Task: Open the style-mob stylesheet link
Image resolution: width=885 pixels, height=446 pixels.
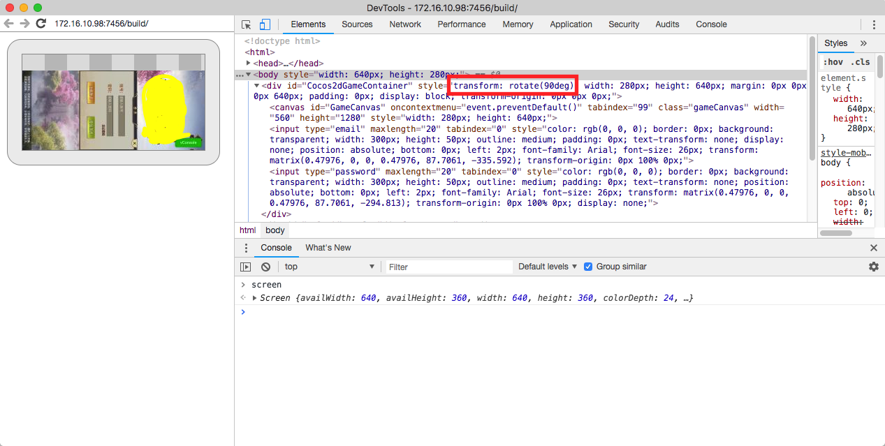Action: tap(845, 153)
